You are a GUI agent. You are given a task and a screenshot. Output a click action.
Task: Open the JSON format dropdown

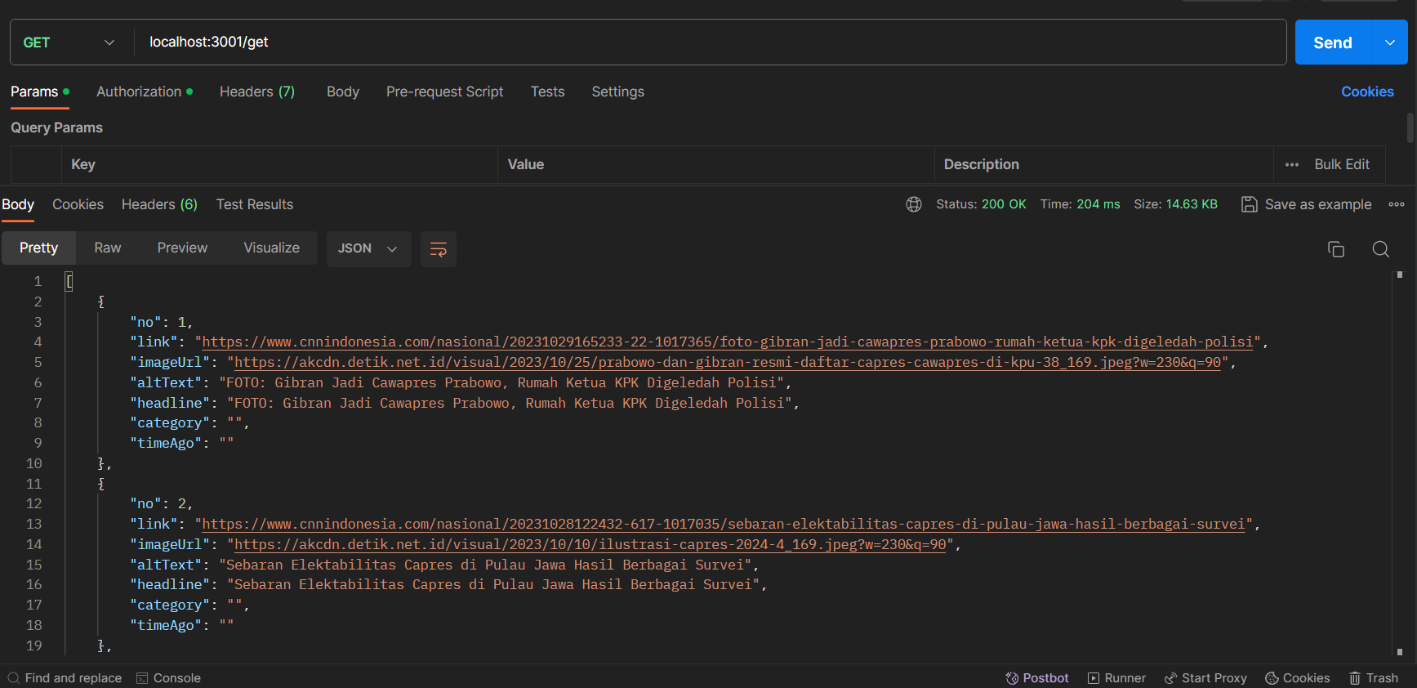368,248
